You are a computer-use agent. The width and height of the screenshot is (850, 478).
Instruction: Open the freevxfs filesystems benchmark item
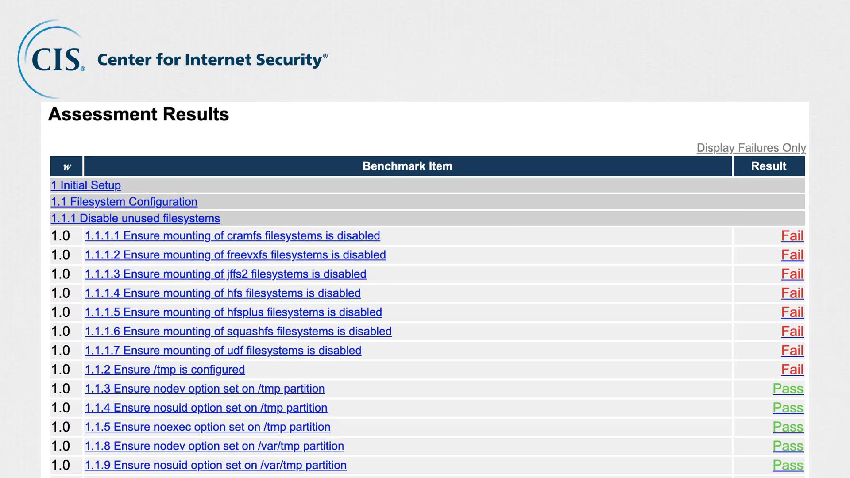click(x=235, y=255)
